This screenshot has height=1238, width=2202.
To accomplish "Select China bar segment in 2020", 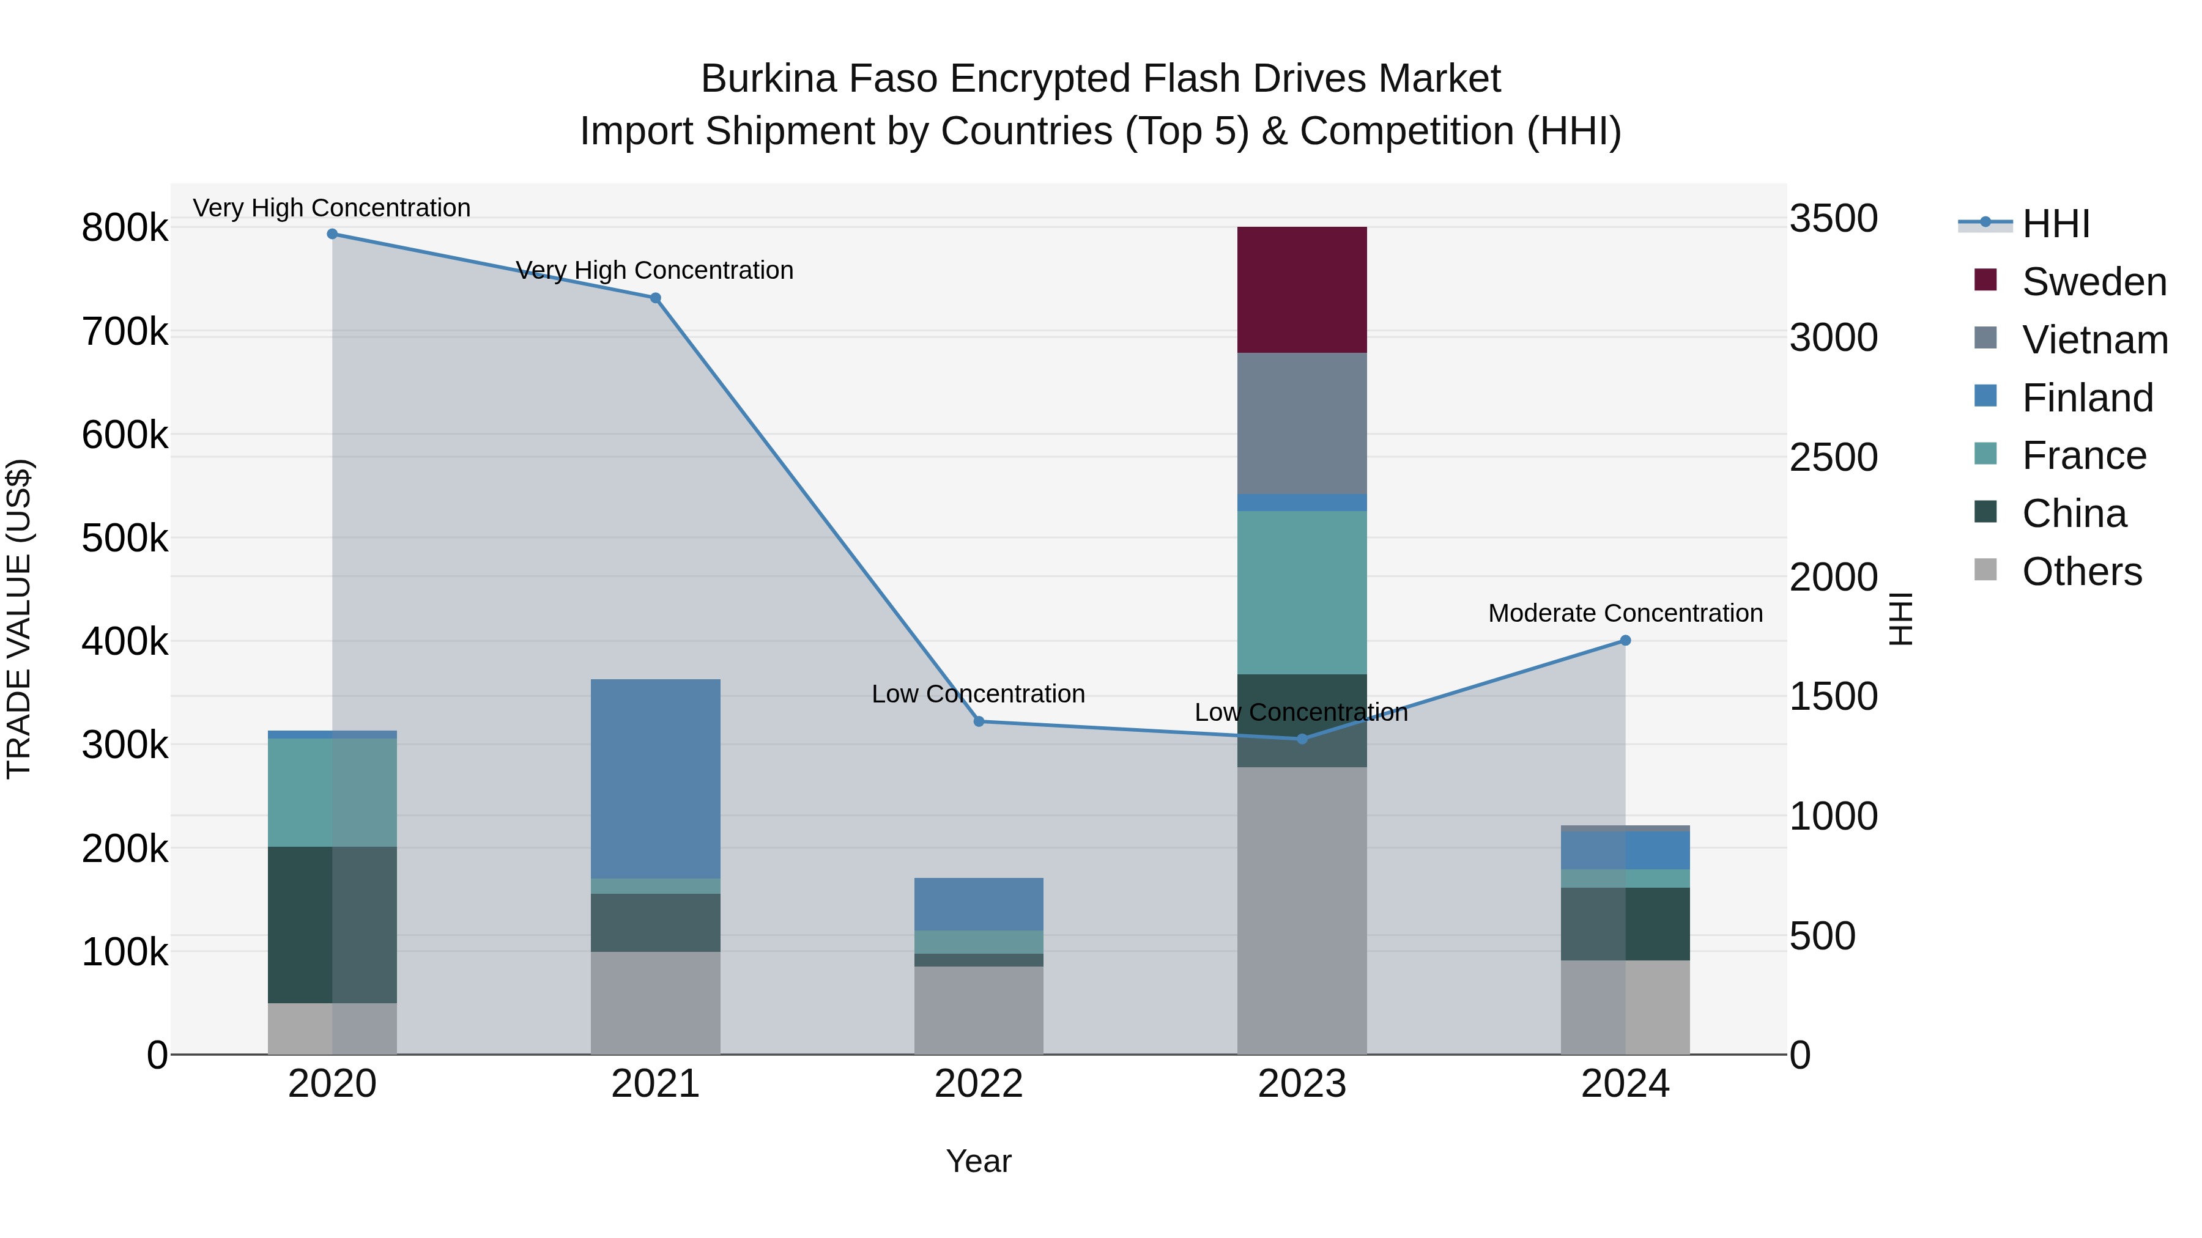I will pos(333,926).
